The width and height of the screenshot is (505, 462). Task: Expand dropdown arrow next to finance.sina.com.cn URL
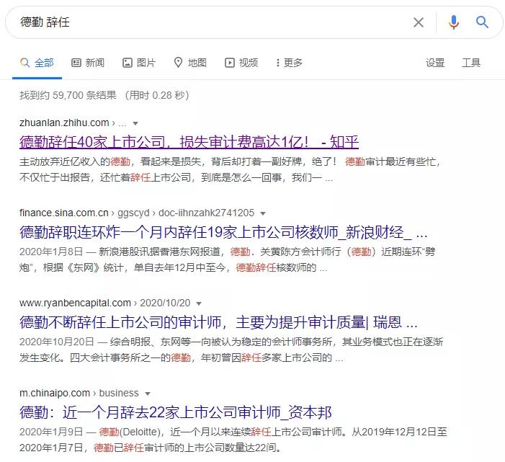pyautogui.click(x=263, y=213)
